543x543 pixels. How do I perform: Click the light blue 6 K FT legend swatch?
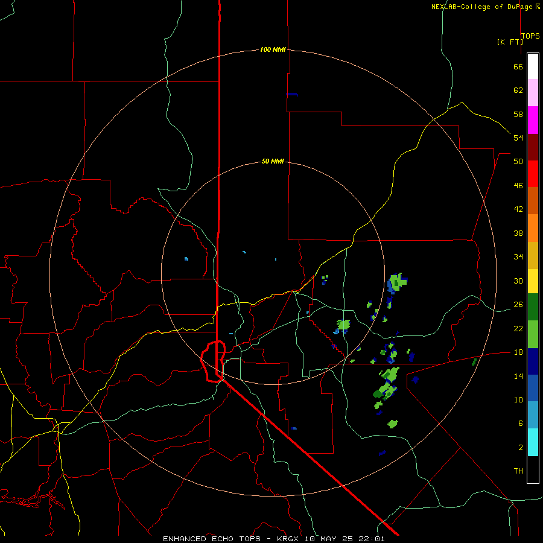pyautogui.click(x=533, y=415)
